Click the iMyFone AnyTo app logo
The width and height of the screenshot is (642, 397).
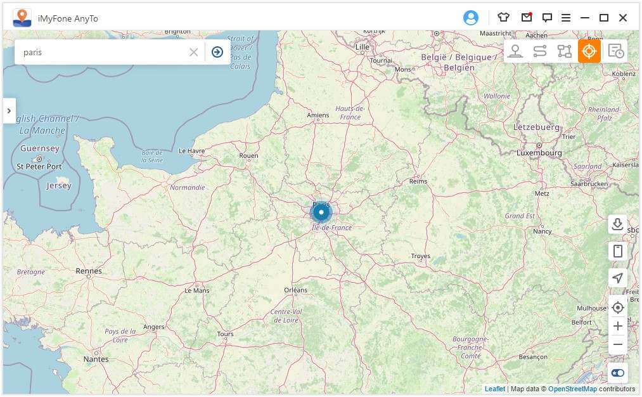pos(22,18)
